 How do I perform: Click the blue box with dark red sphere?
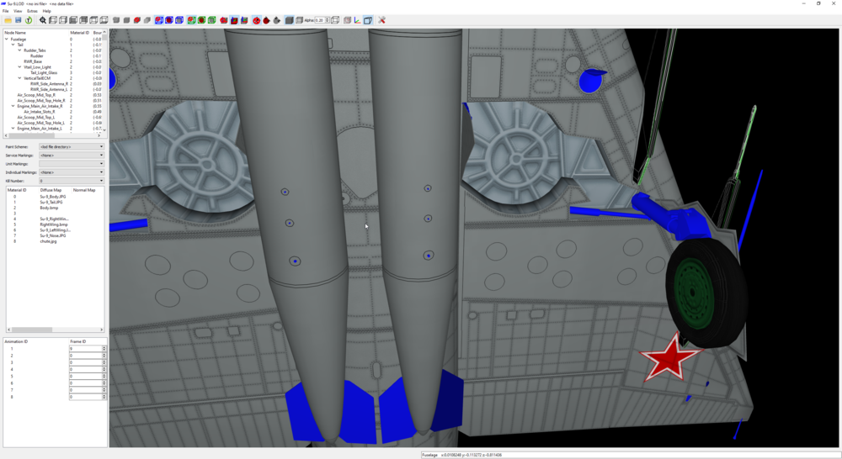pos(169,20)
